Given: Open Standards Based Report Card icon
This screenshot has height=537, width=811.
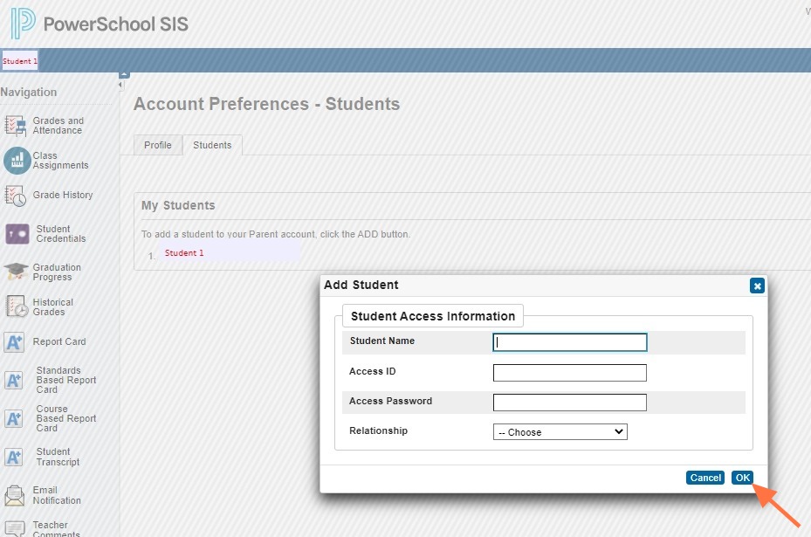Looking at the screenshot, I should (x=14, y=380).
